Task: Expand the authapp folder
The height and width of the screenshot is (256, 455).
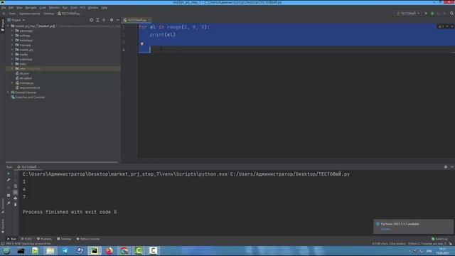Action: [13, 36]
